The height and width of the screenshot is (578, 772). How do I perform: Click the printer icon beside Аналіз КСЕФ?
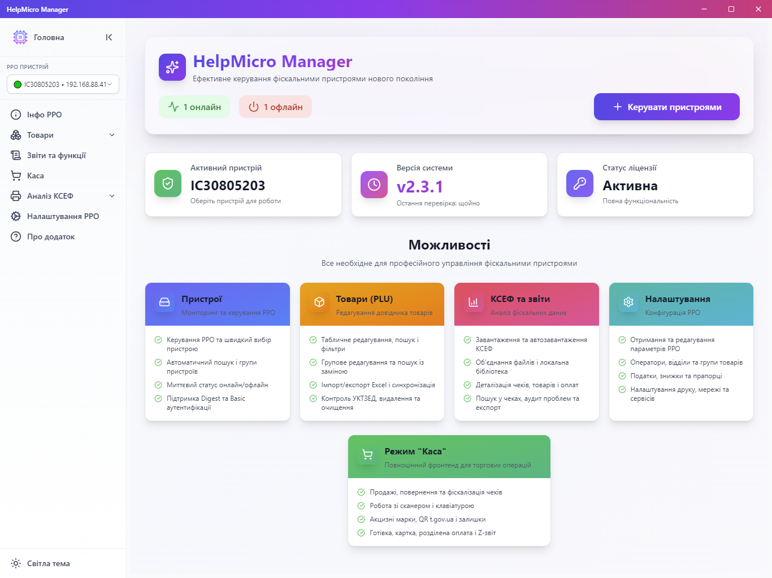tap(16, 196)
